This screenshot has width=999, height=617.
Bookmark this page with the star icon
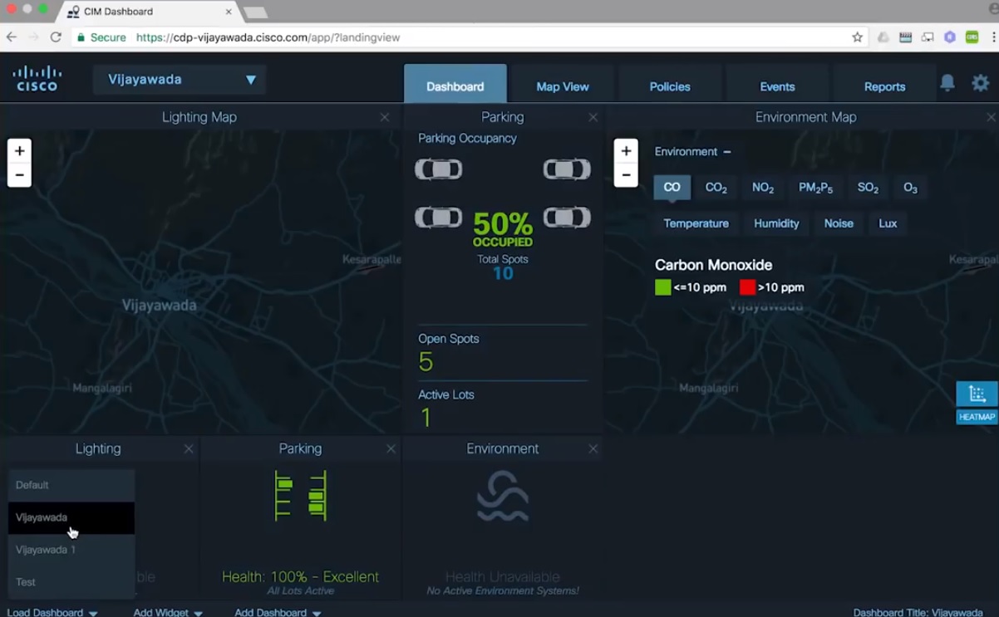[x=858, y=37]
